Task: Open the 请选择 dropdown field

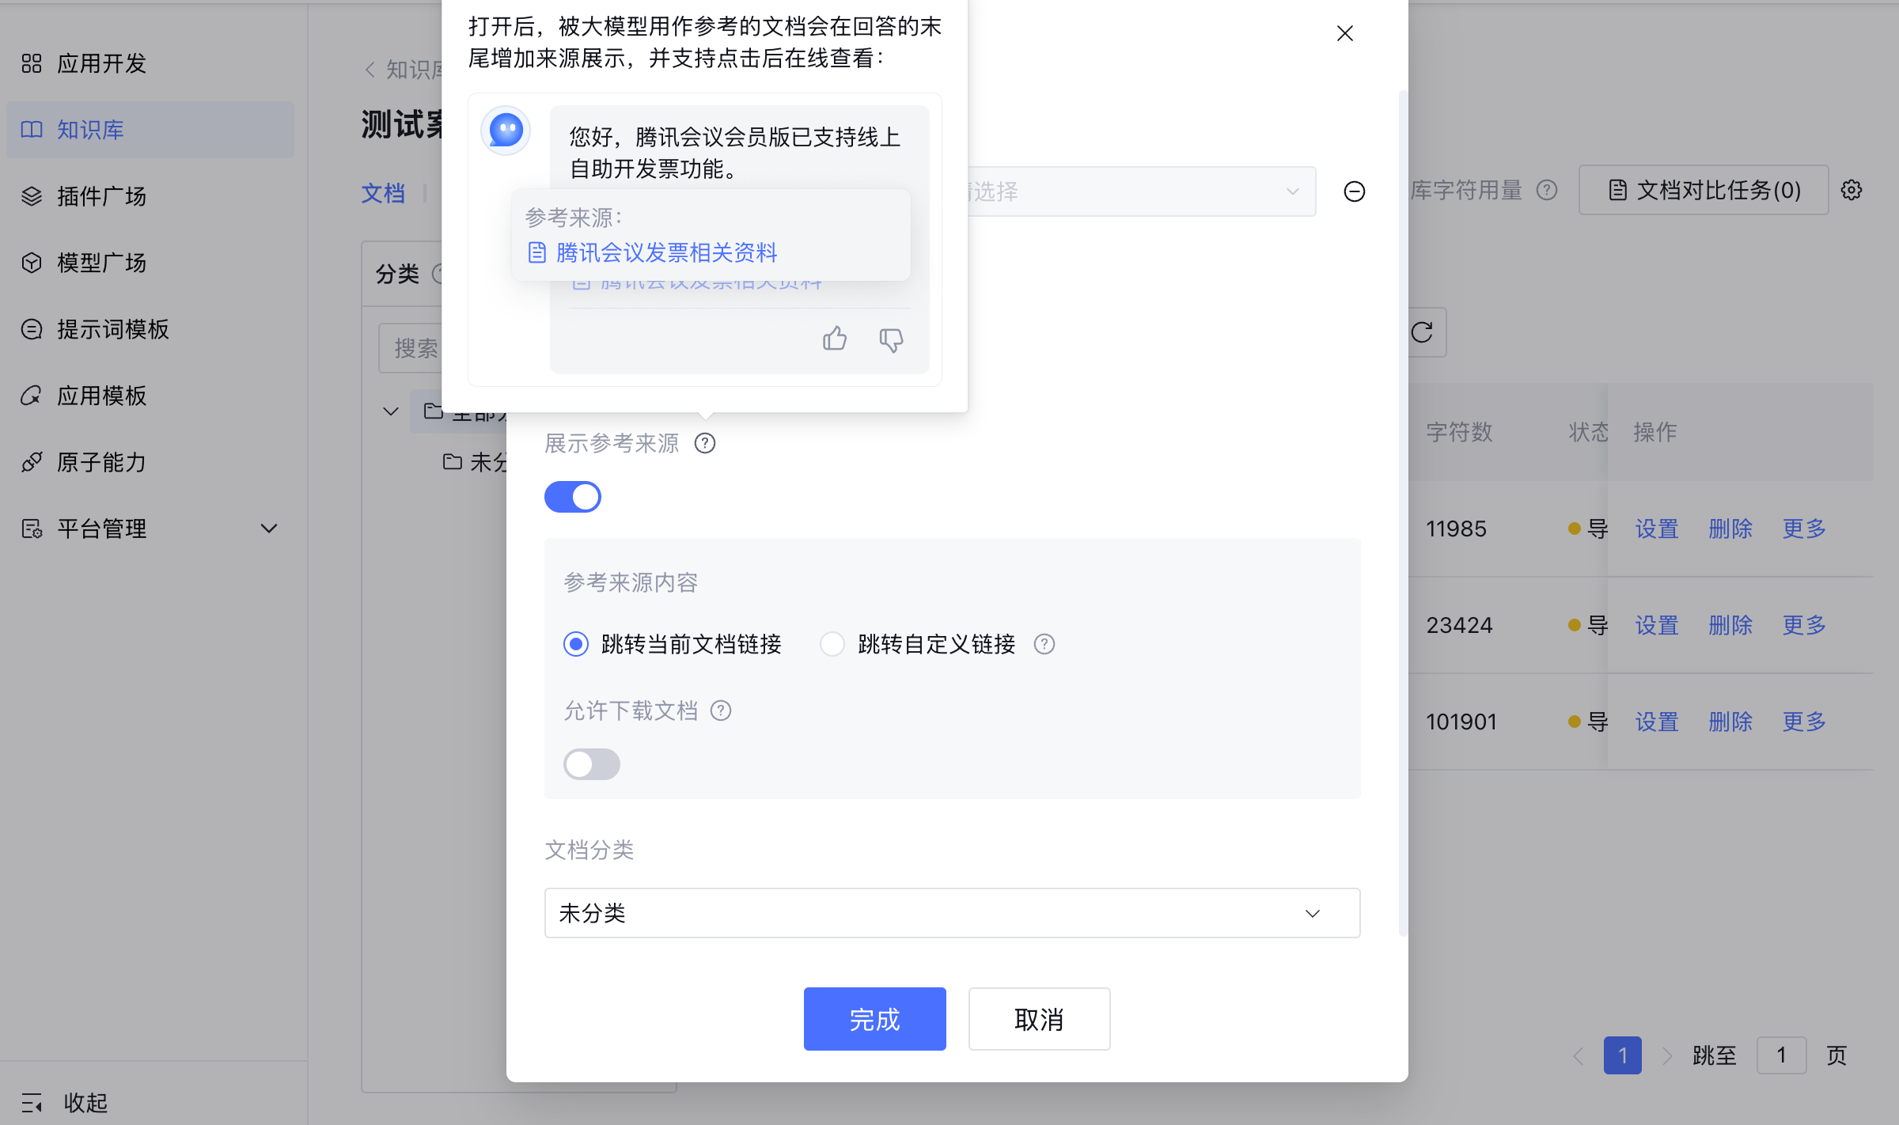Action: point(1139,191)
